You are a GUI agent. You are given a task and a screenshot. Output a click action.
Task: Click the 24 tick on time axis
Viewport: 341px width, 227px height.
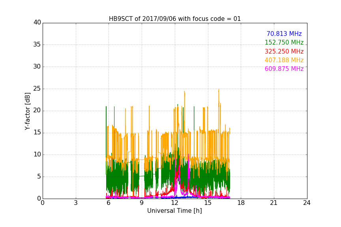tap(307, 203)
